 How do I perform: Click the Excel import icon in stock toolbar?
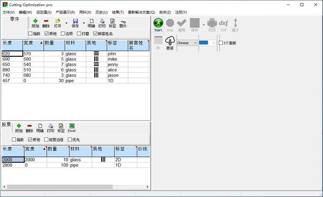(72, 126)
